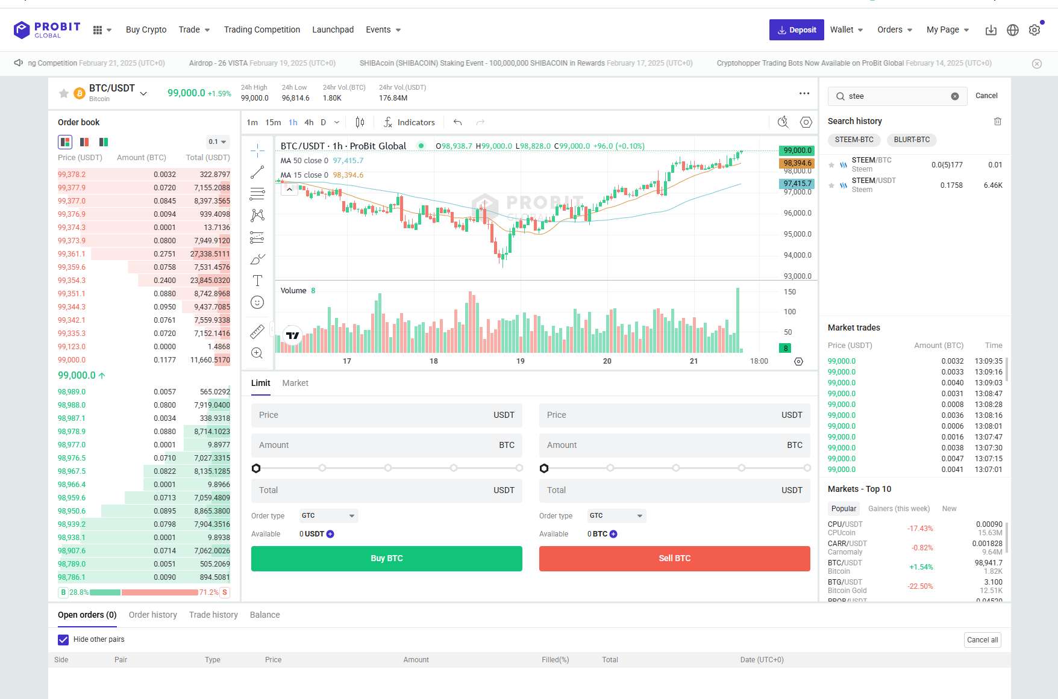
Task: Switch to the Market order tab
Action: [x=295, y=383]
